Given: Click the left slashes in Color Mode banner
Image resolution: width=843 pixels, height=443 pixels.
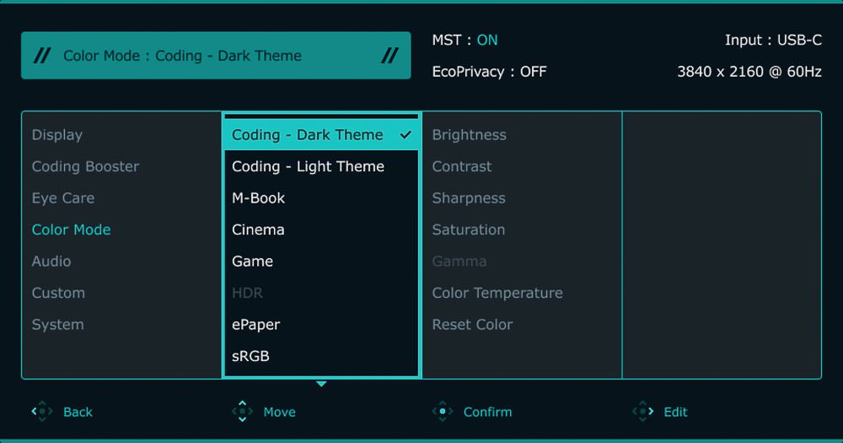Looking at the screenshot, I should tap(41, 56).
